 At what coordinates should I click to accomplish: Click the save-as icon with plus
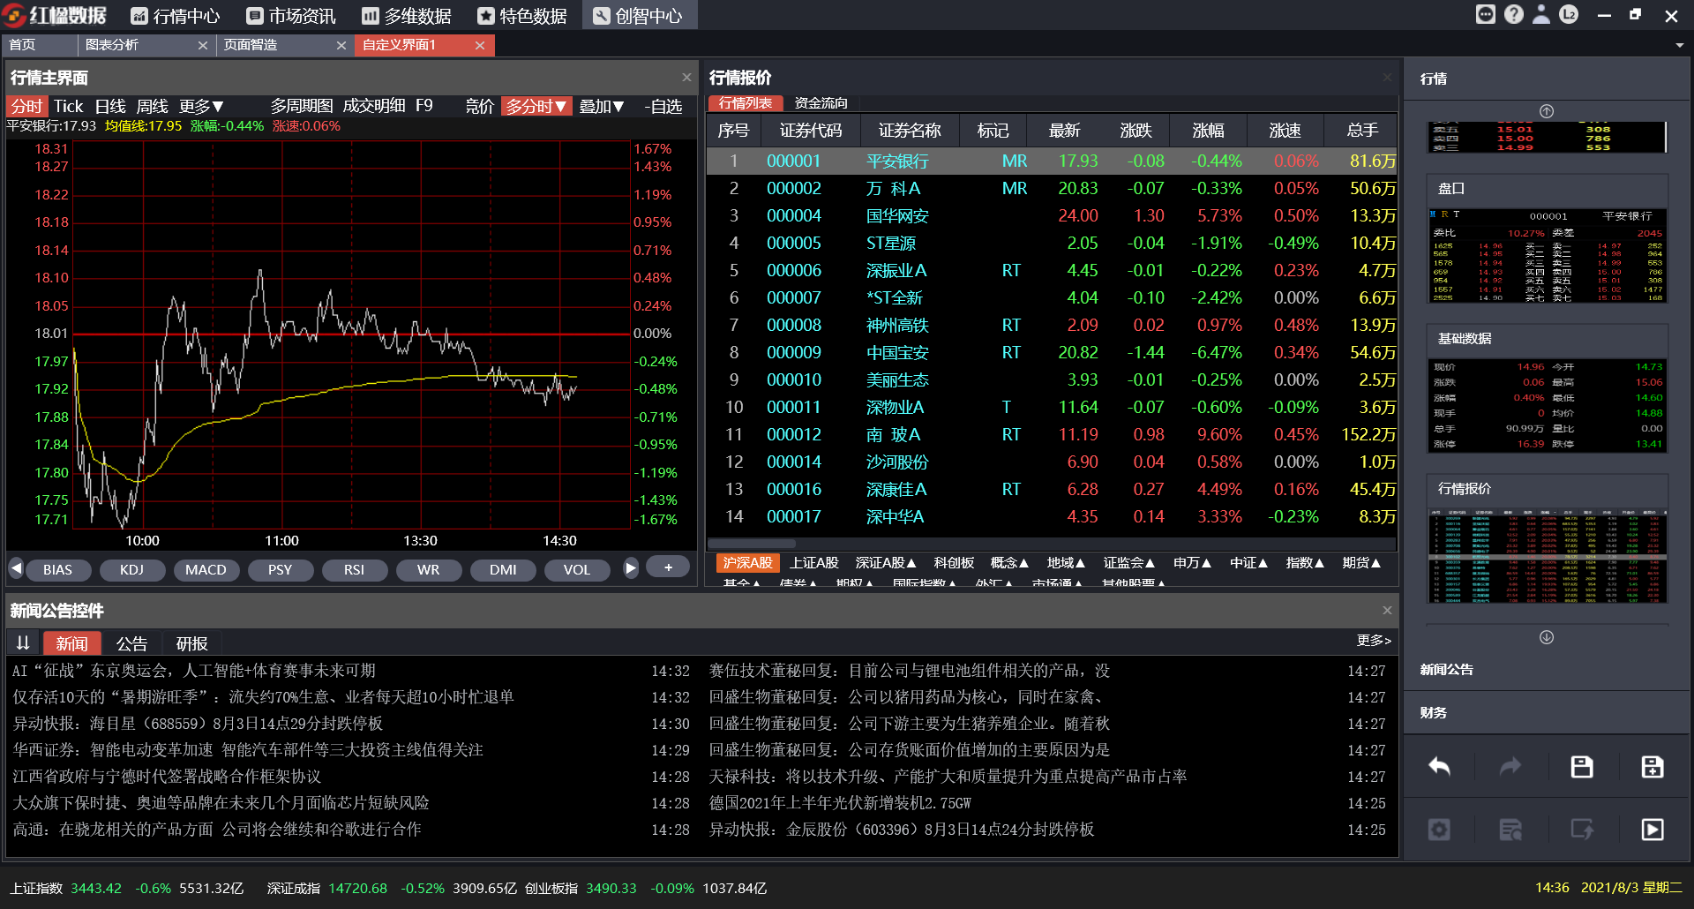point(1653,766)
